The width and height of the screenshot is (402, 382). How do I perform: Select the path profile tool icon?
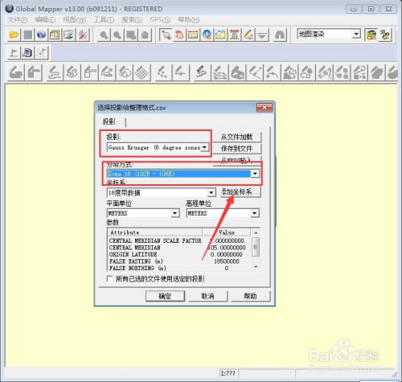(x=220, y=35)
